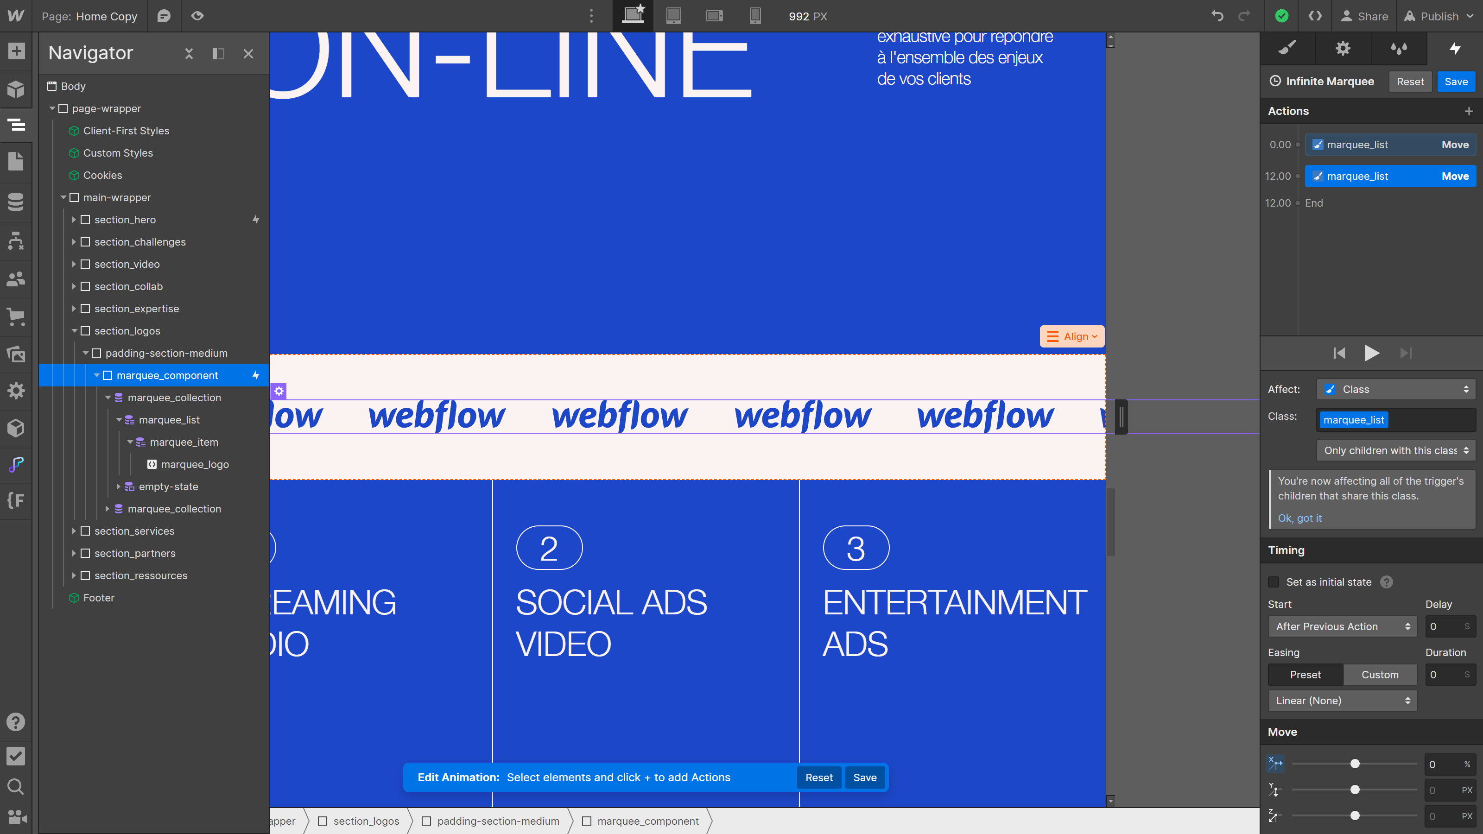Open the comments bubble icon

(x=164, y=16)
